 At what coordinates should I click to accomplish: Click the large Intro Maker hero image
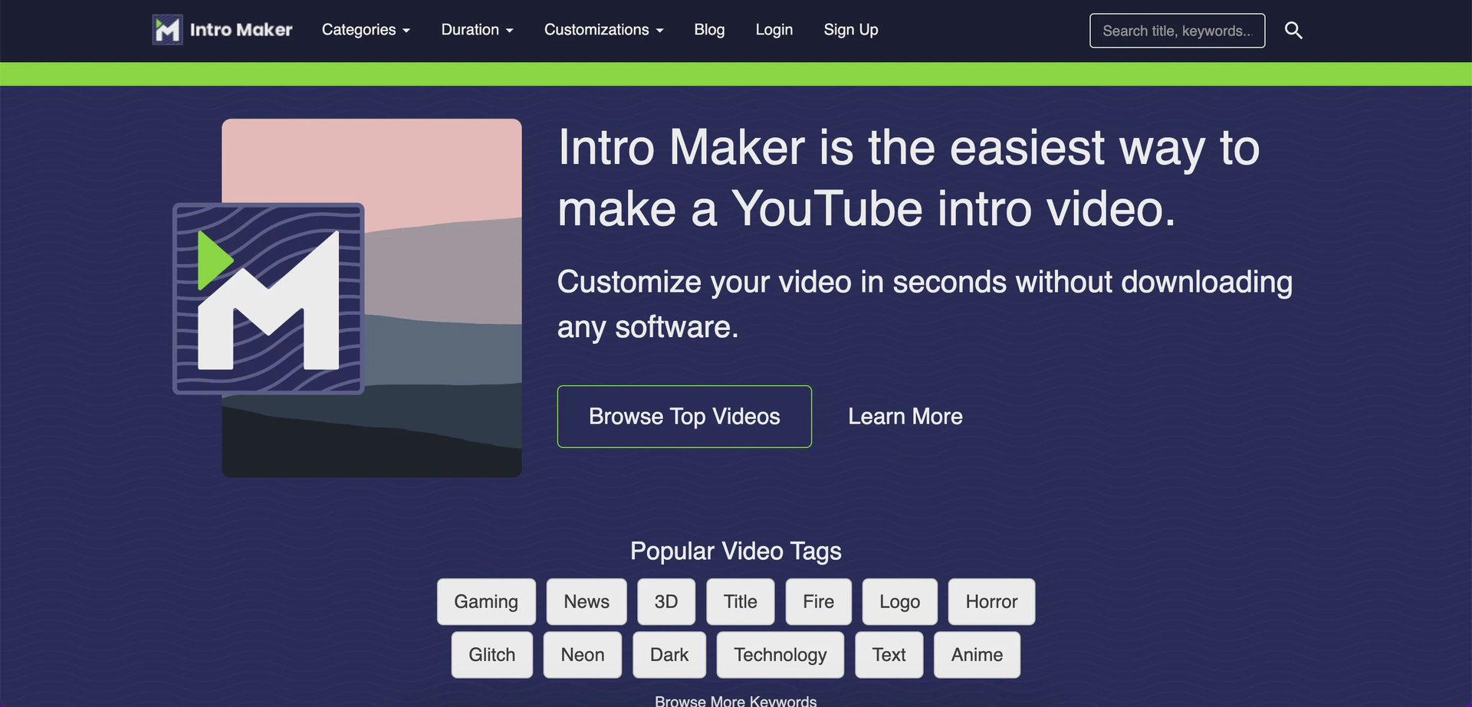click(x=347, y=298)
